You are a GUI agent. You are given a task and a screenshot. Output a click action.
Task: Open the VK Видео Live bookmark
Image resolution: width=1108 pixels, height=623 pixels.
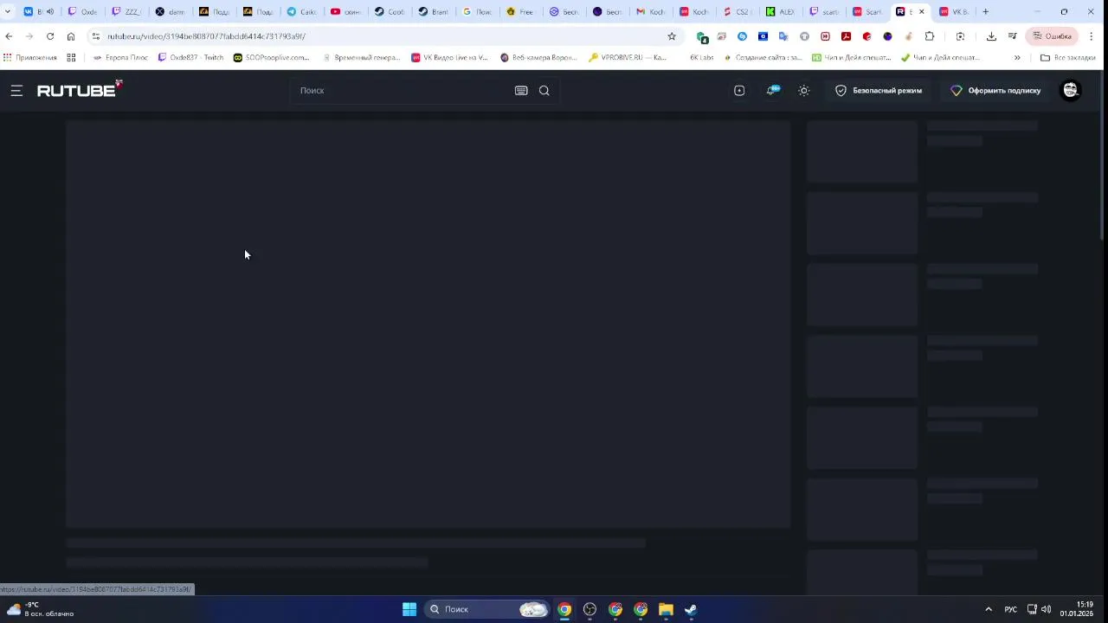[x=449, y=57]
